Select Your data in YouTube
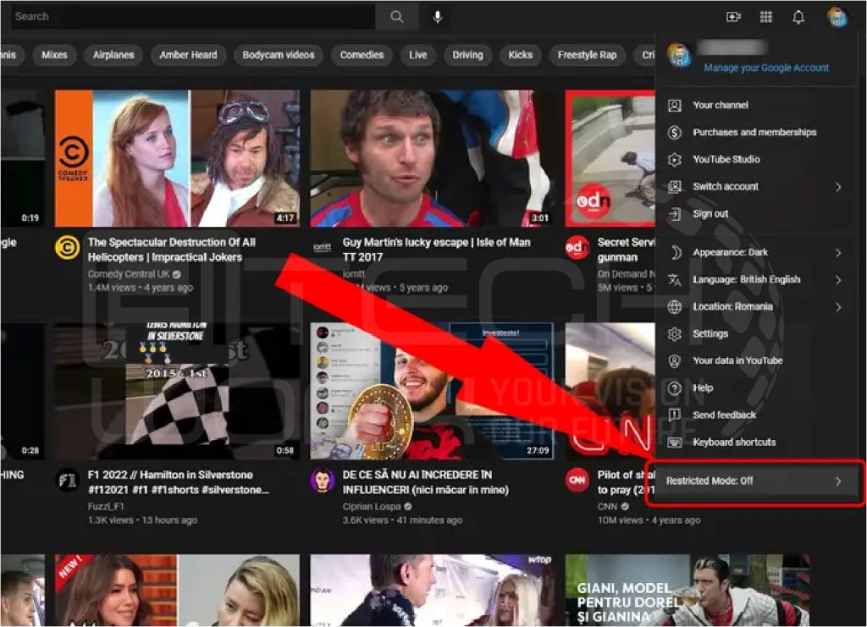 (x=755, y=360)
